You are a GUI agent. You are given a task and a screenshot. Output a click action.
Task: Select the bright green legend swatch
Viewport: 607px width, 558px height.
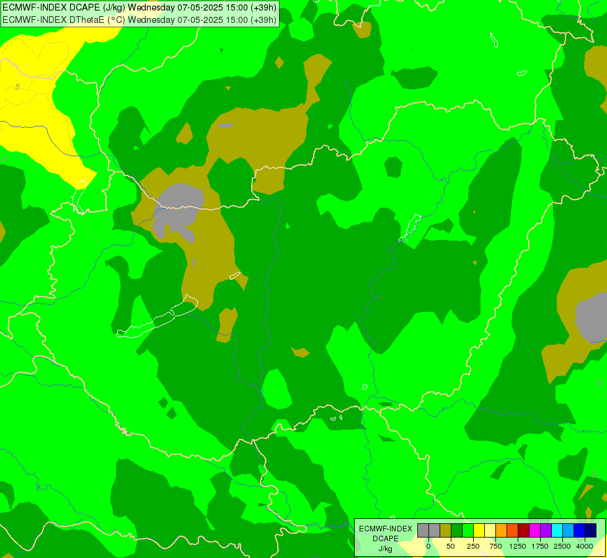coord(468,531)
